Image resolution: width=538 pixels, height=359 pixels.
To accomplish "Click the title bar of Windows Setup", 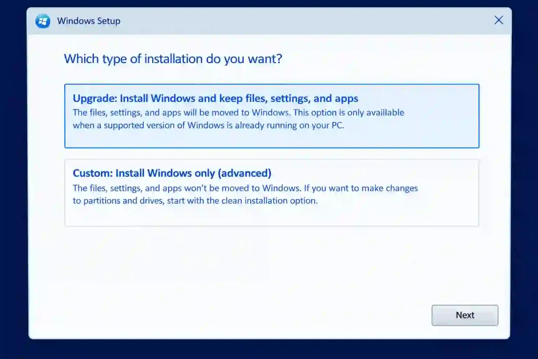I will (x=269, y=21).
